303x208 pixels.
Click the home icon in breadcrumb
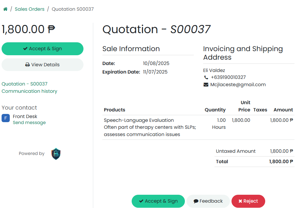(5, 9)
